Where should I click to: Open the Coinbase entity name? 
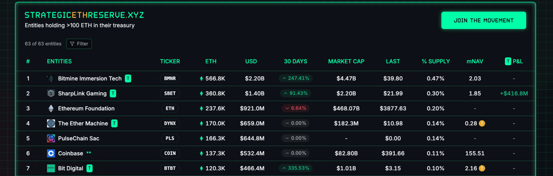pos(70,153)
